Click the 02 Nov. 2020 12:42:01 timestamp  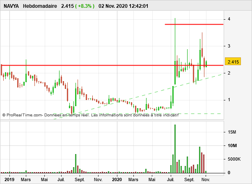click(x=123, y=6)
